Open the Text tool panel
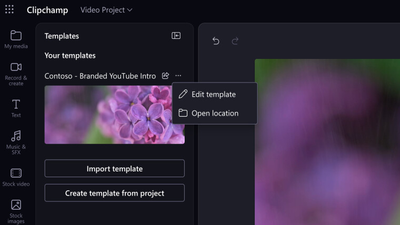Screen dimensions: 400x225 16,108
